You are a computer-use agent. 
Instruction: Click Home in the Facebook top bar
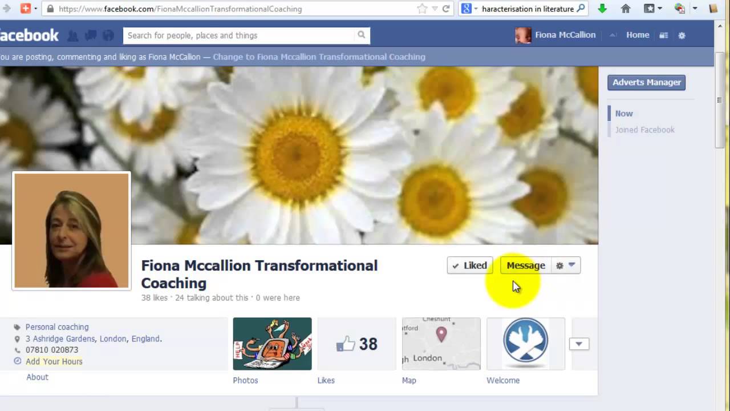click(x=638, y=35)
